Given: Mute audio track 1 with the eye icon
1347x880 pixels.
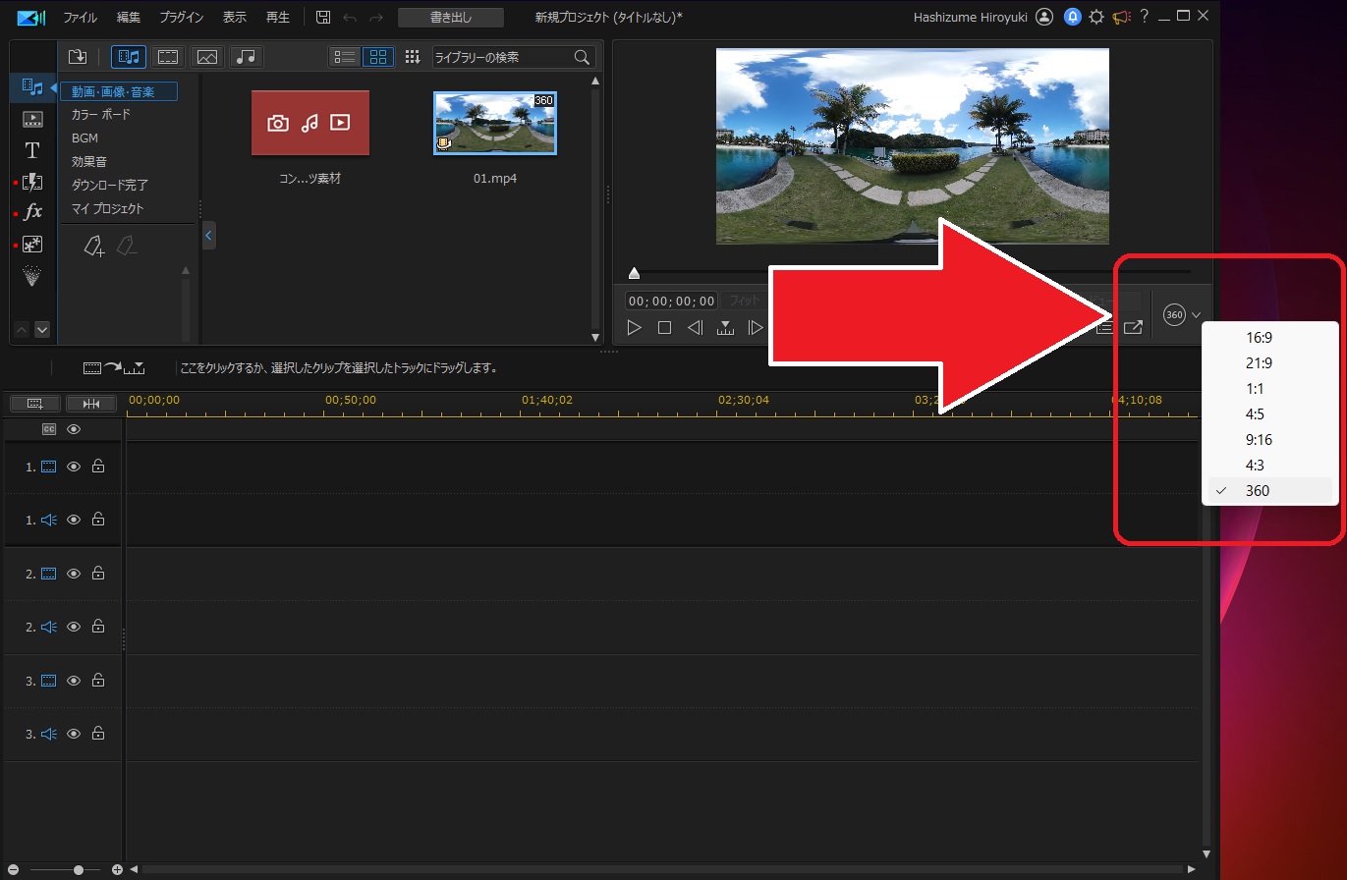Looking at the screenshot, I should click(74, 520).
